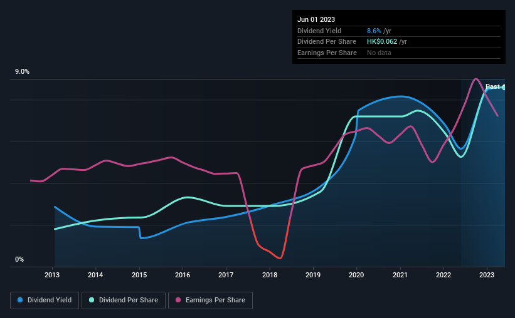This screenshot has width=515, height=318.
Task: Click the 9.0% y-axis label
Action: click(22, 72)
